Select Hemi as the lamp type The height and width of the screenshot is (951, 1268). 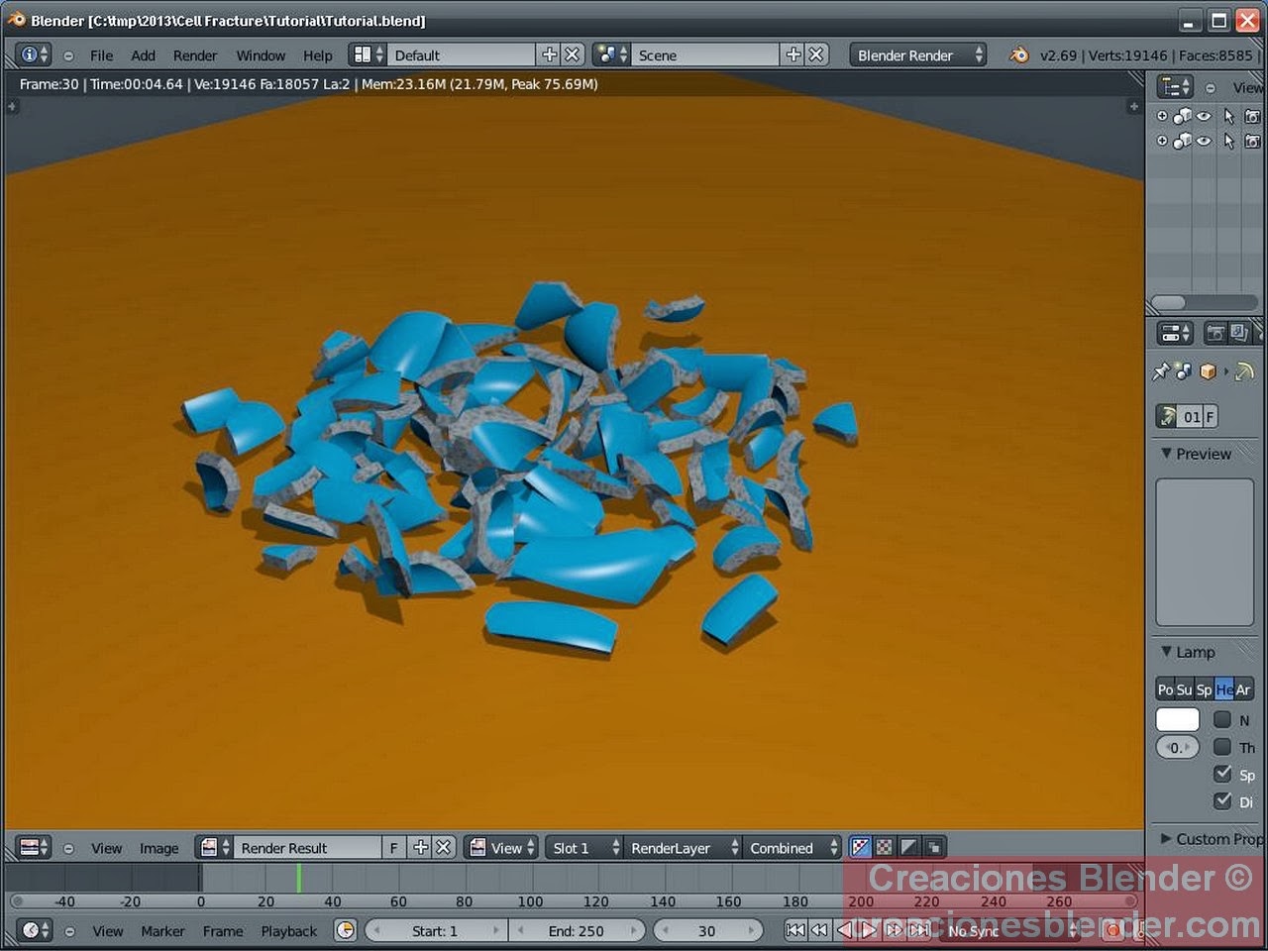pos(1224,688)
